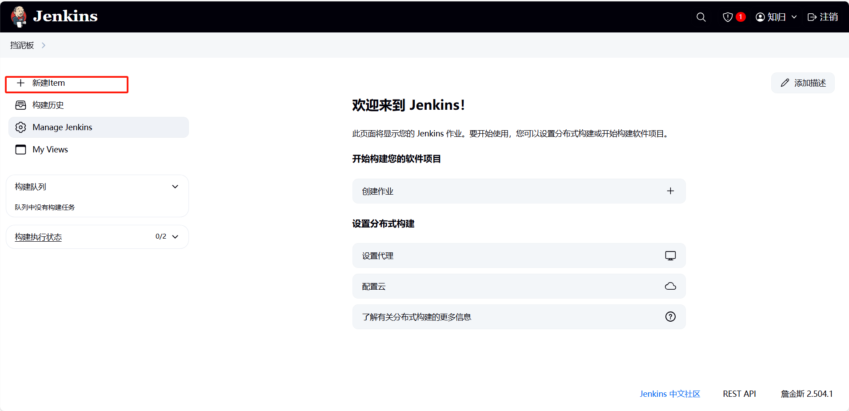The image size is (849, 411).
Task: Go to the 挡泥板 breadcrumb
Action: 22,45
